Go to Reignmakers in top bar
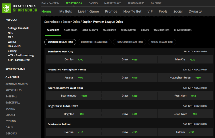Screen dimensions: 215x138 coord(136,3)
